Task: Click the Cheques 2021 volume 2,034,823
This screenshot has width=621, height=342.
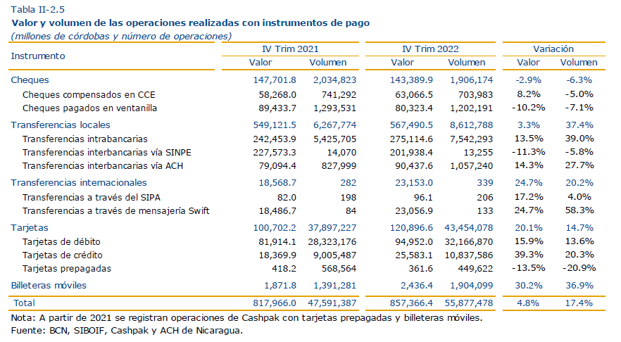Action: [334, 80]
